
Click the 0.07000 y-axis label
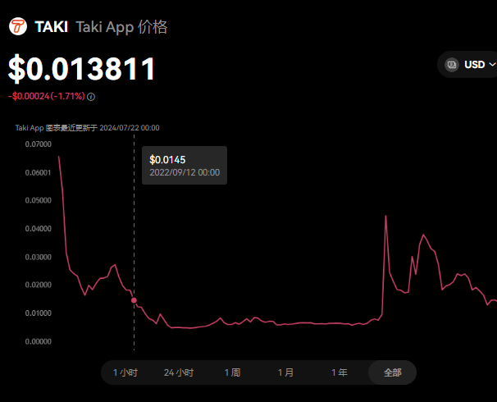point(38,144)
